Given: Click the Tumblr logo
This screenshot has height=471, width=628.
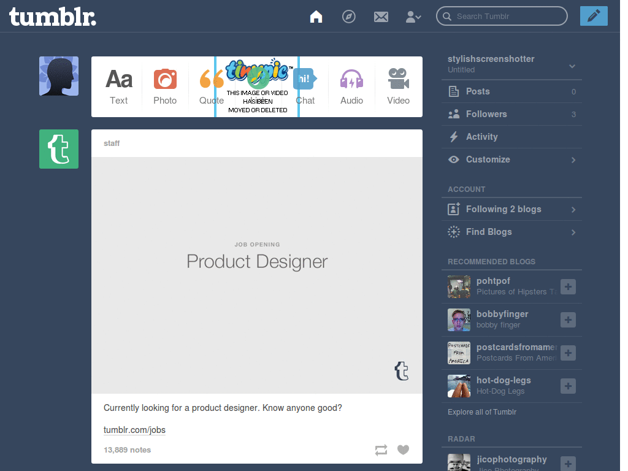Looking at the screenshot, I should tap(53, 17).
